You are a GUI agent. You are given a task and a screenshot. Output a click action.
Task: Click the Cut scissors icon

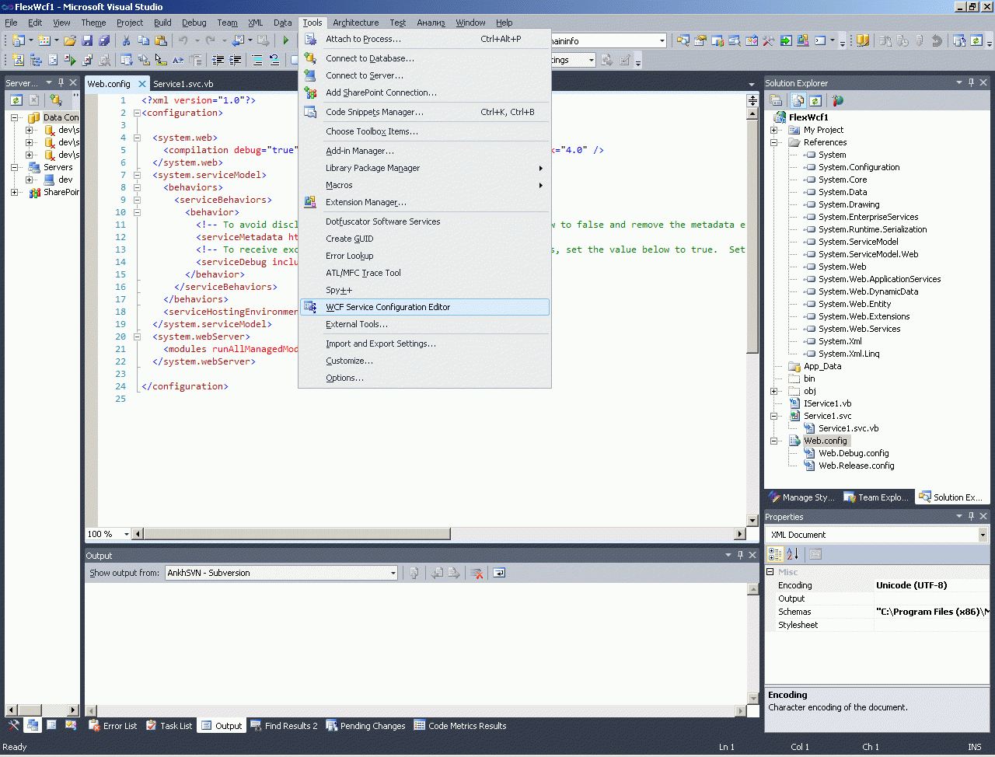coord(126,40)
